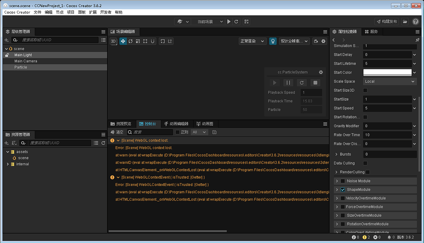
Task: Click the scene play button in the toolbar
Action: tap(229, 21)
